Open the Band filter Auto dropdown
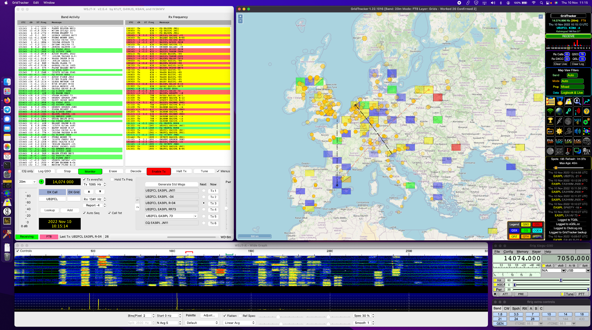This screenshot has width=592, height=330. pyautogui.click(x=572, y=75)
